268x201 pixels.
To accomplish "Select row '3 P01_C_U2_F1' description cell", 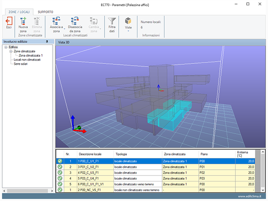I will point(95,167).
